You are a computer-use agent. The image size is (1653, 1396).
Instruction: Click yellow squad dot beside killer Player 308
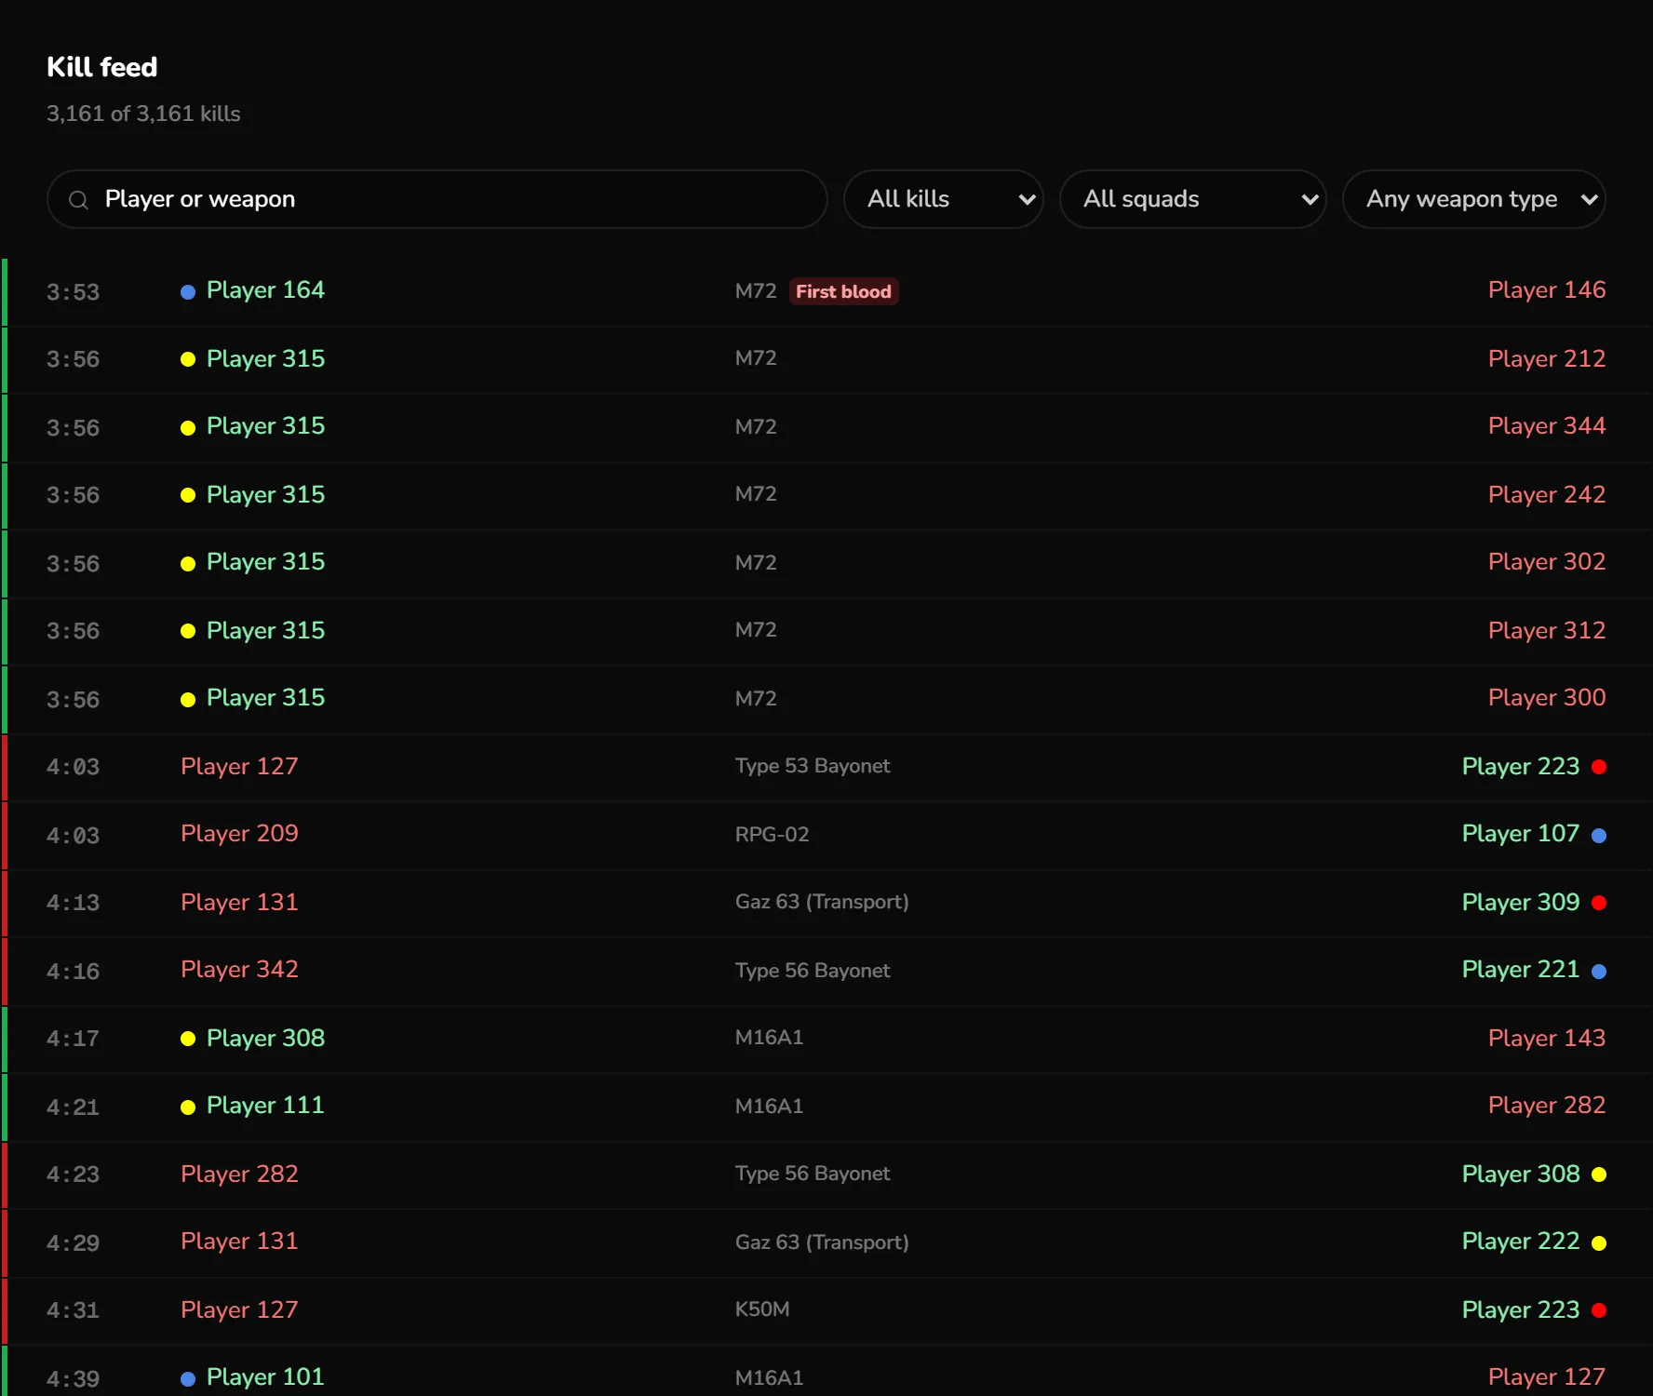pos(188,1039)
